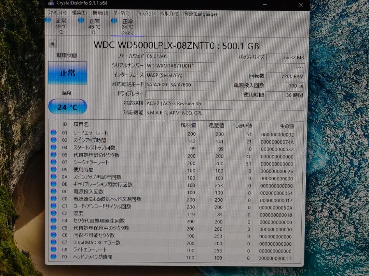Viewport: 369px width, 276px height.
Task: Open the ヘルプ(H) menu
Action: (x=169, y=14)
